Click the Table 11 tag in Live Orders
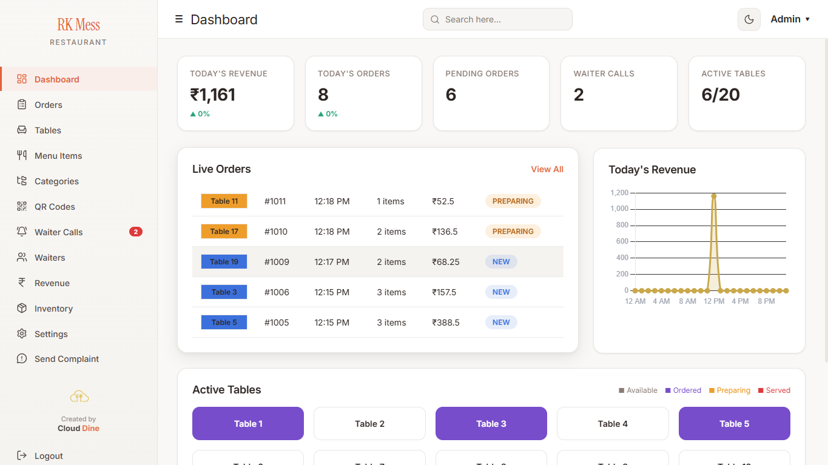The height and width of the screenshot is (465, 828). [x=224, y=201]
